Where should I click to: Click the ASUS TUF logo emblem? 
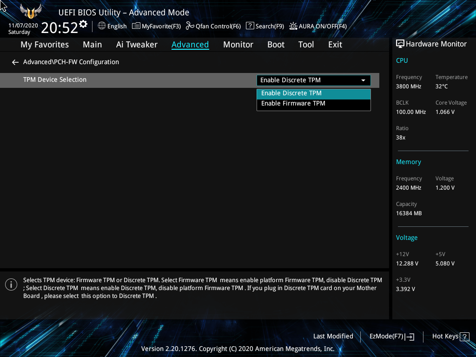(x=31, y=12)
